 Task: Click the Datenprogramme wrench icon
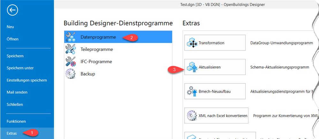click(71, 37)
